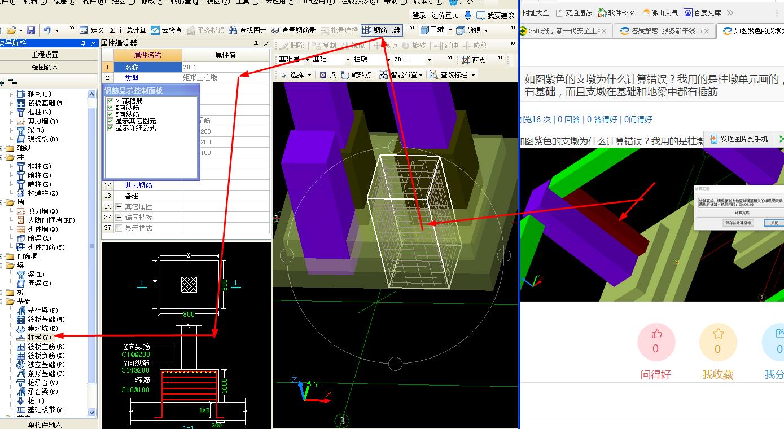The height and width of the screenshot is (429, 784).
Task: Open the 答疑解惑 browser tab
Action: click(664, 31)
